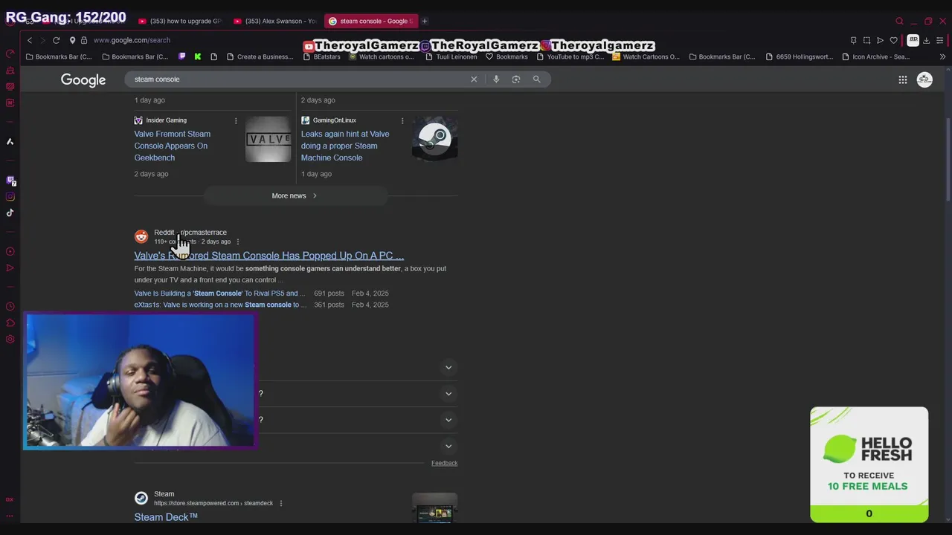952x535 pixels.
Task: Click the pinboard pin icon in address bar
Action: click(x=853, y=40)
